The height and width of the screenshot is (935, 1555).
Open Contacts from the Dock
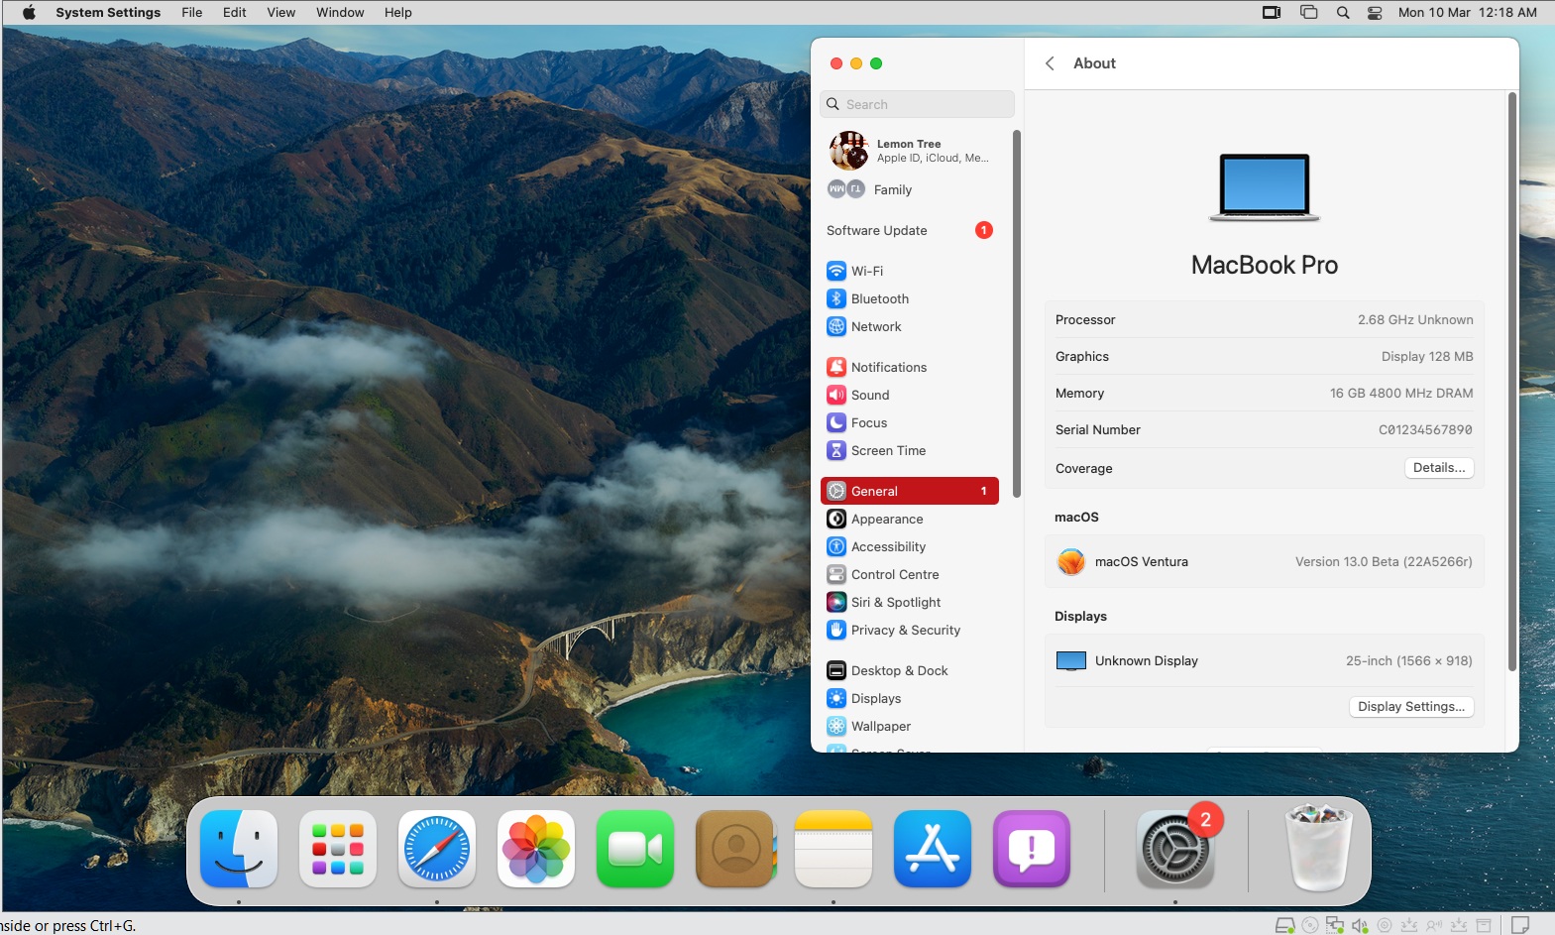734,849
